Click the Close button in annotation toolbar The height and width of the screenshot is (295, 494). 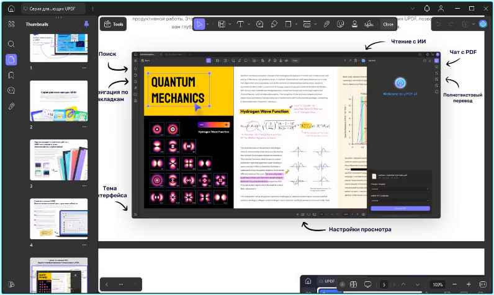(388, 24)
